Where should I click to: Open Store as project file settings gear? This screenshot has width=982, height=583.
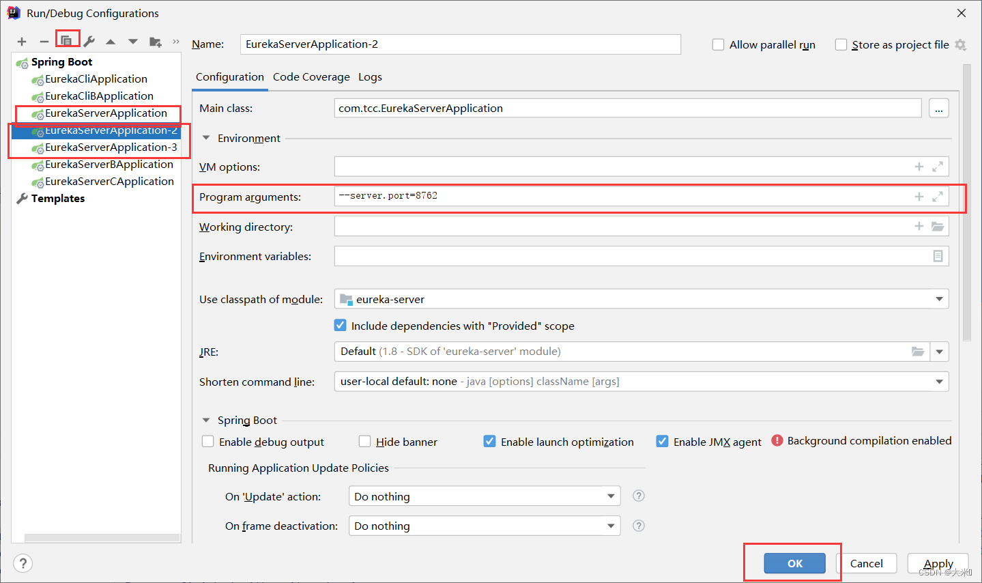click(x=960, y=44)
